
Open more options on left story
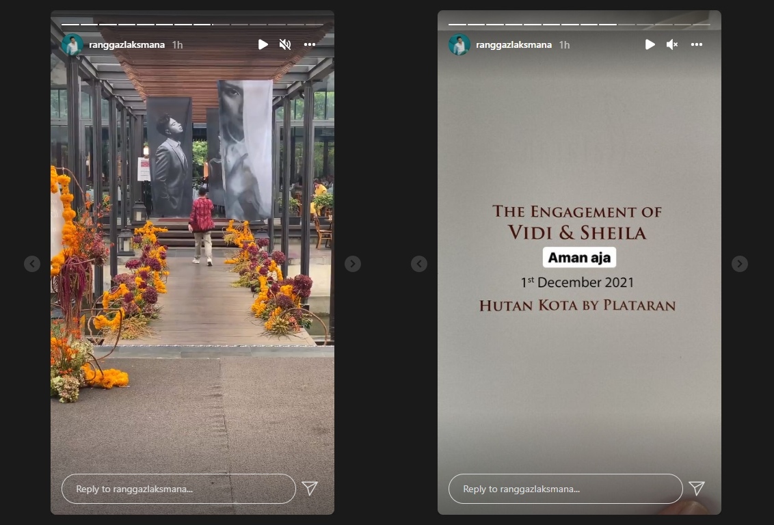click(310, 44)
